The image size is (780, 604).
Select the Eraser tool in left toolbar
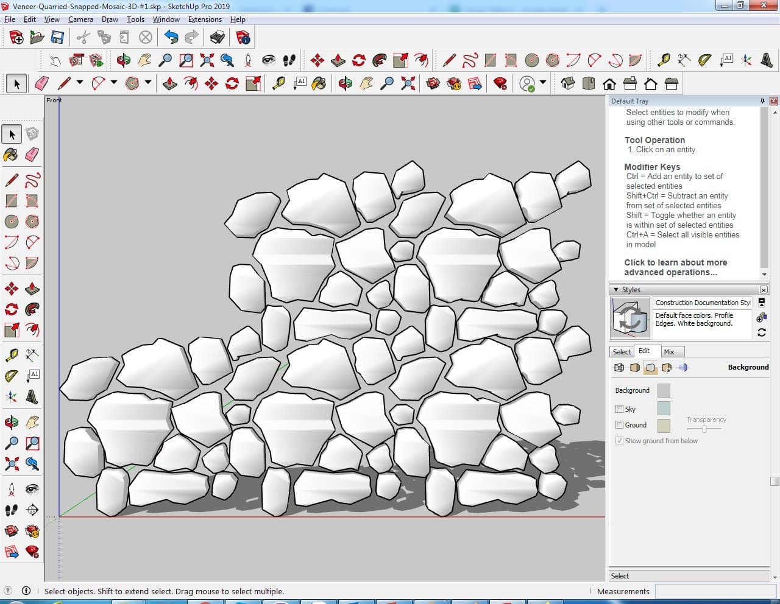(x=32, y=155)
